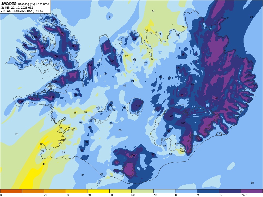This screenshot has height=197, width=263.
Task: Click the orange 10–20 legend swatch
Action: pyautogui.click(x=33, y=191)
